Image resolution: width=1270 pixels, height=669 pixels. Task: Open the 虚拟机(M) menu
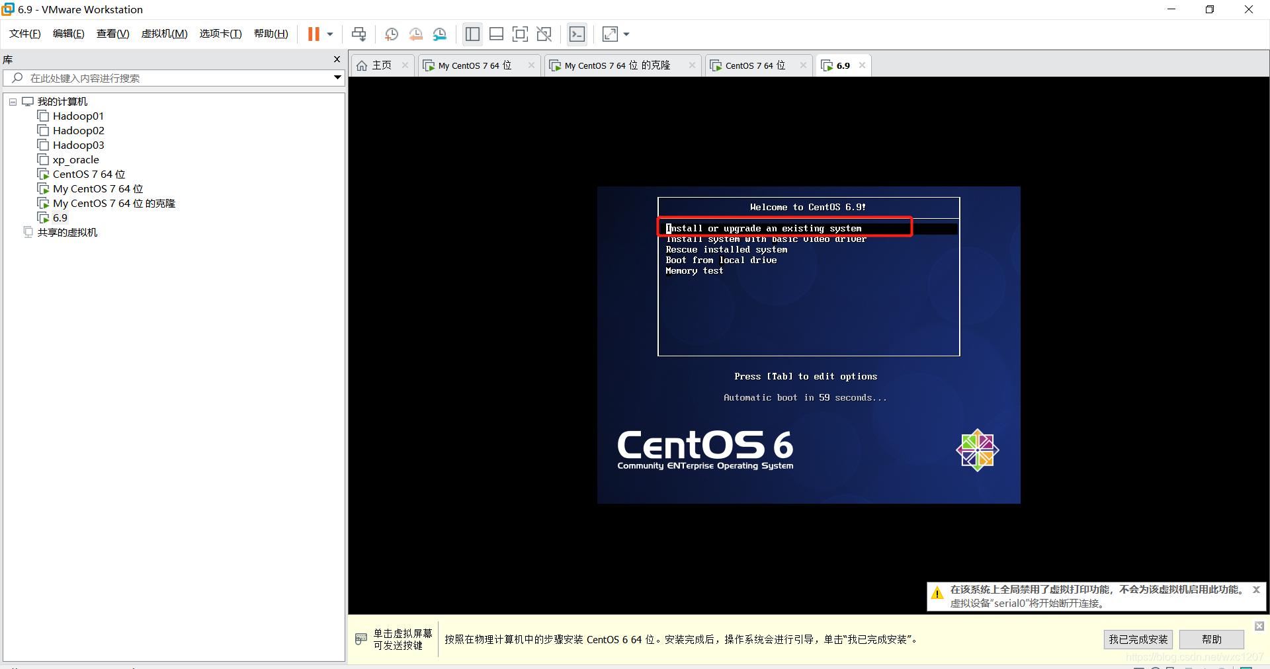coord(165,34)
